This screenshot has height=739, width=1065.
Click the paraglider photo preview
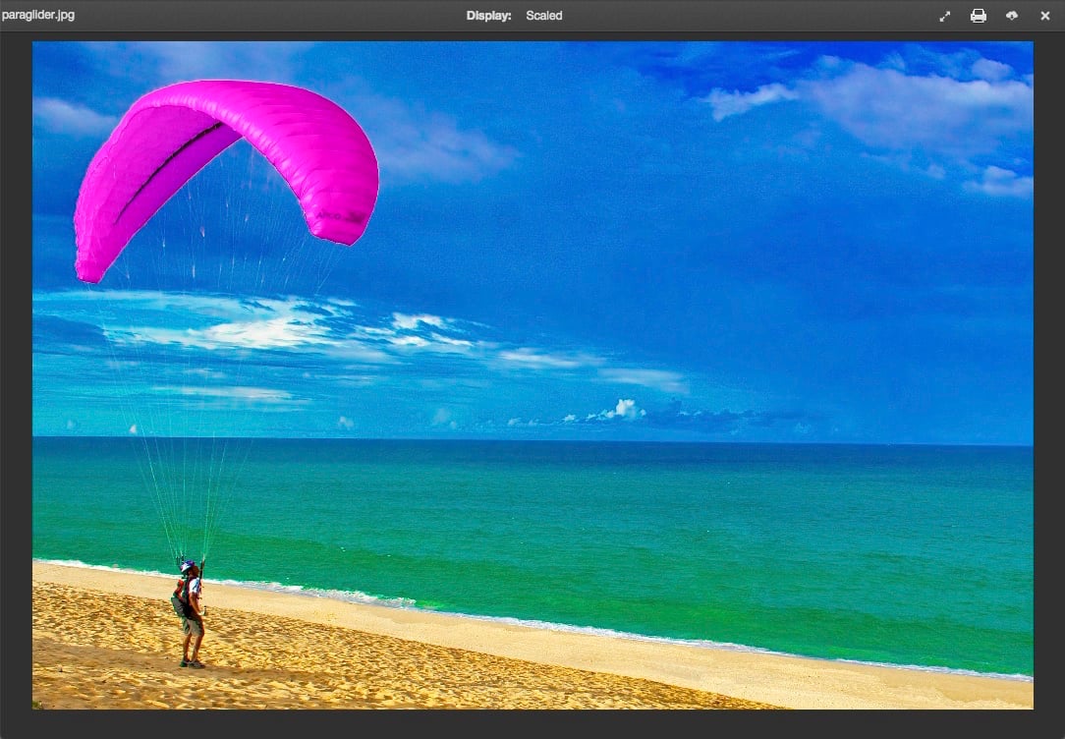coord(532,375)
